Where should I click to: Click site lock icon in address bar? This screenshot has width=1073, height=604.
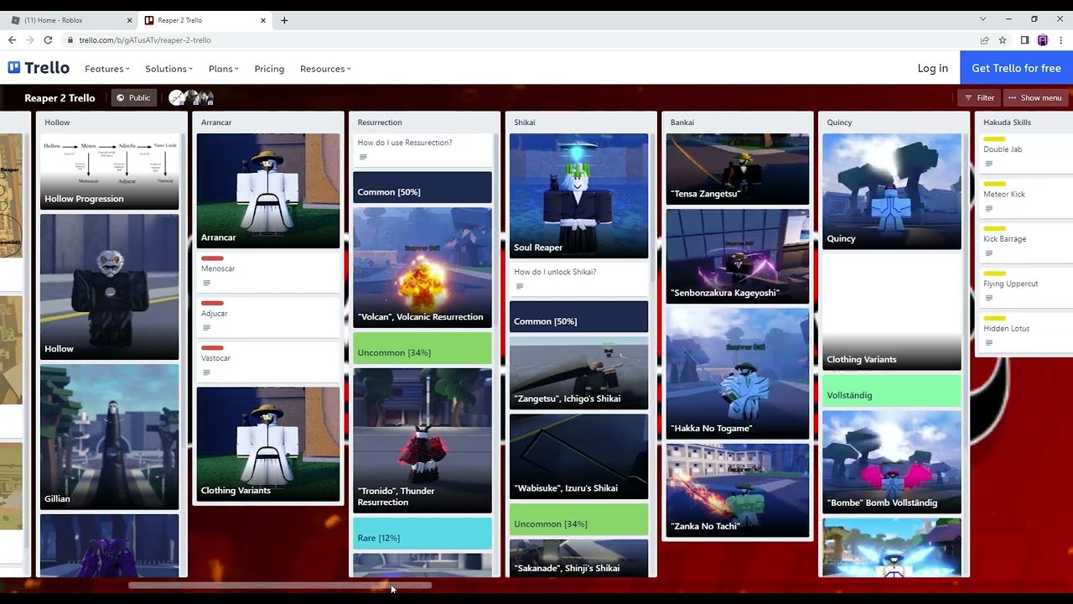point(70,39)
